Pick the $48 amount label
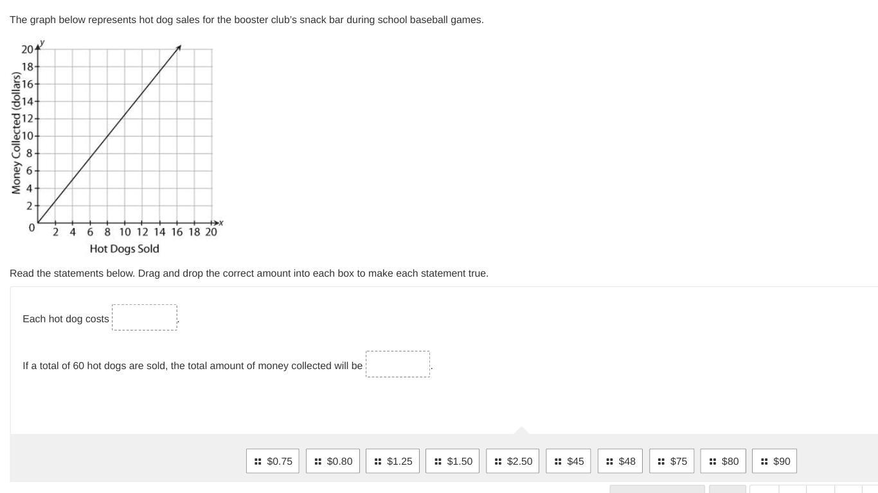Image resolution: width=878 pixels, height=493 pixels. click(x=627, y=462)
